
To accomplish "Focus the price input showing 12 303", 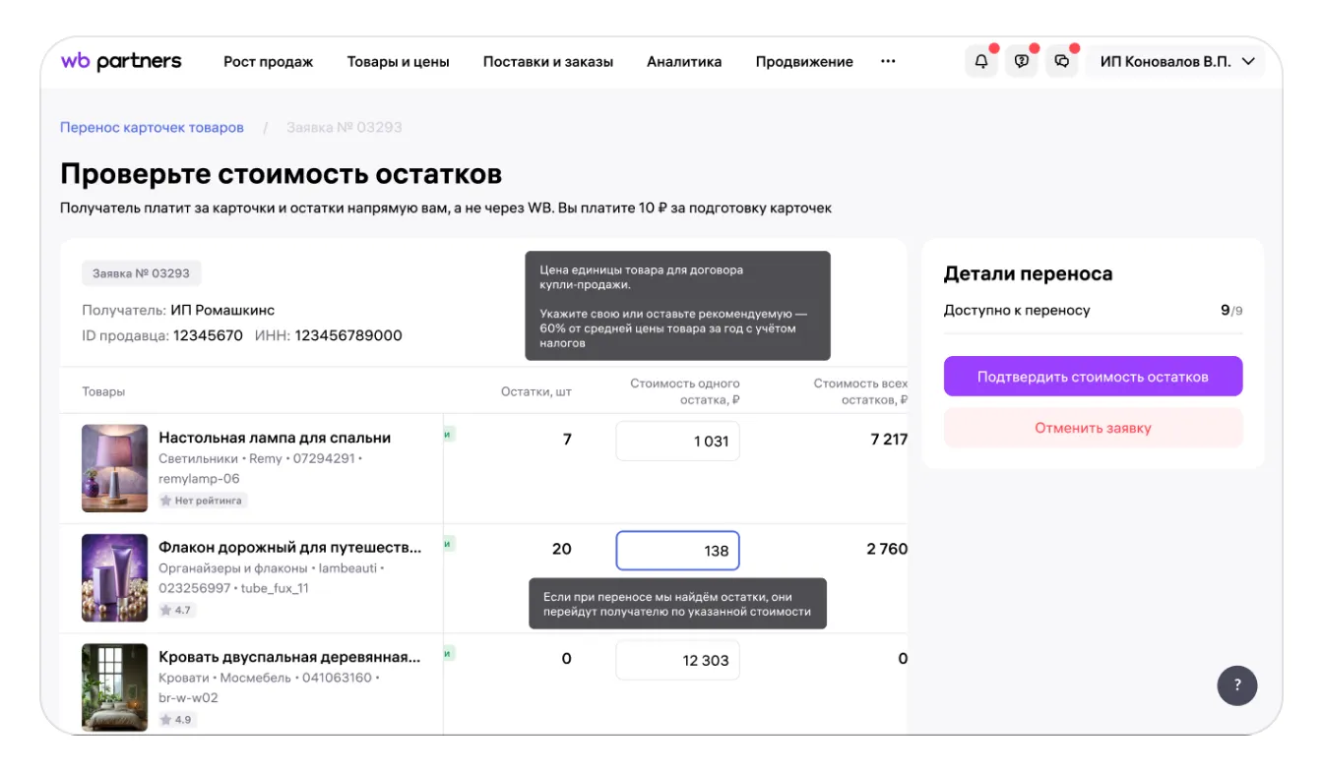I will pos(677,660).
